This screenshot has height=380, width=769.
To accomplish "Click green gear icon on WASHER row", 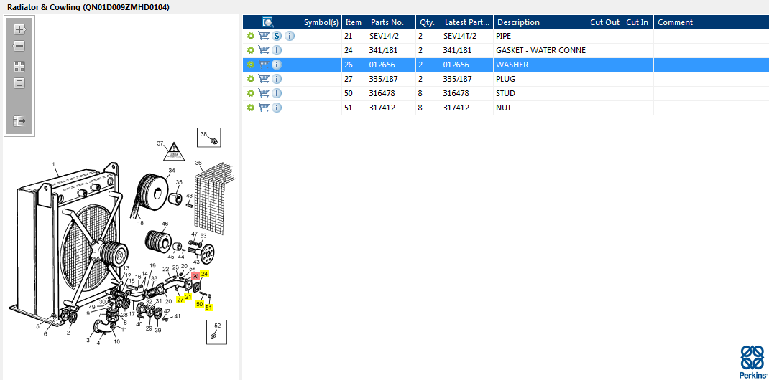I will (x=251, y=65).
